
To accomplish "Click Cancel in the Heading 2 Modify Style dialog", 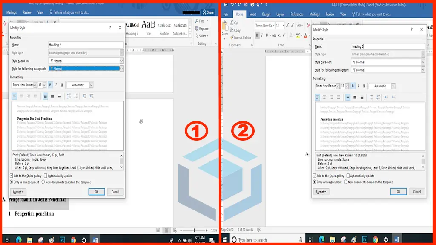I will (115, 192).
